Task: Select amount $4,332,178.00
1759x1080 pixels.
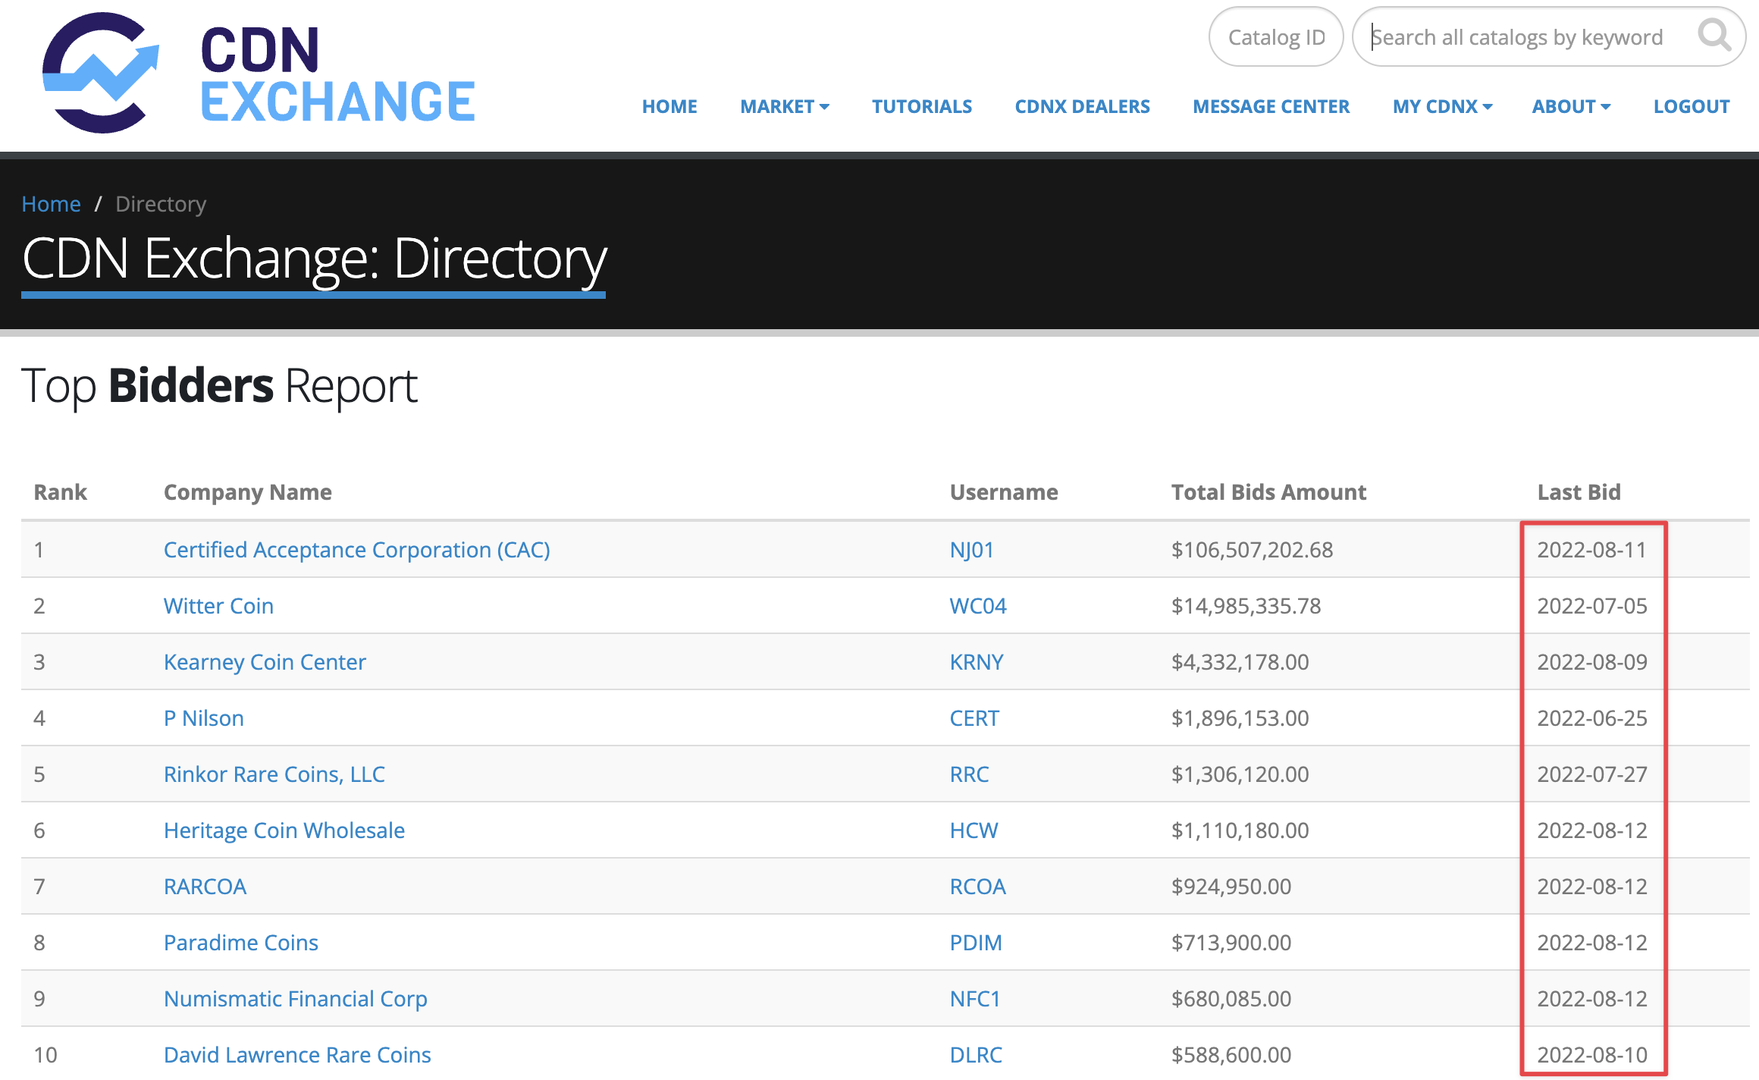Action: click(1240, 662)
